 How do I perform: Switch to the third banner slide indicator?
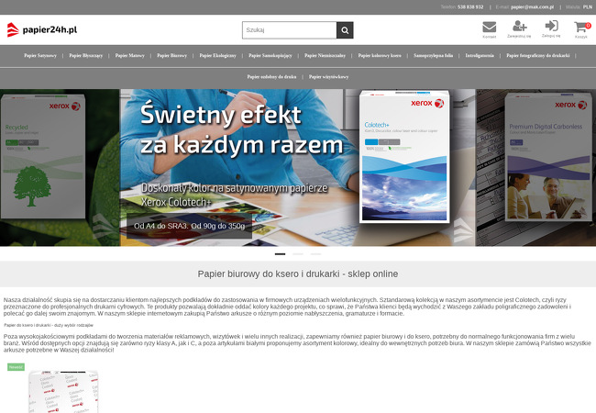pos(315,254)
